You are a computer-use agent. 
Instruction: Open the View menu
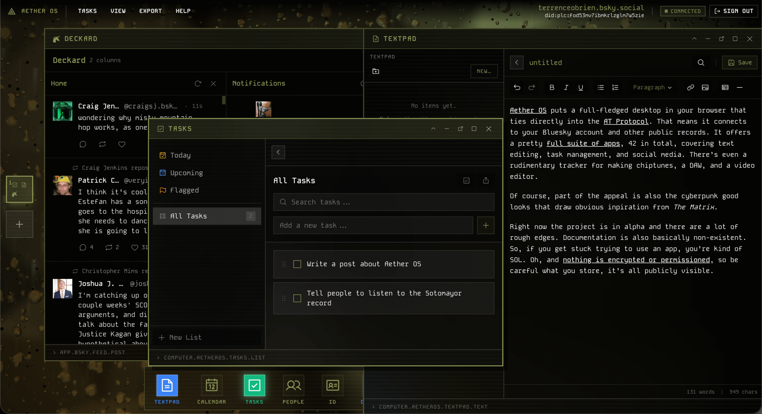(x=118, y=11)
